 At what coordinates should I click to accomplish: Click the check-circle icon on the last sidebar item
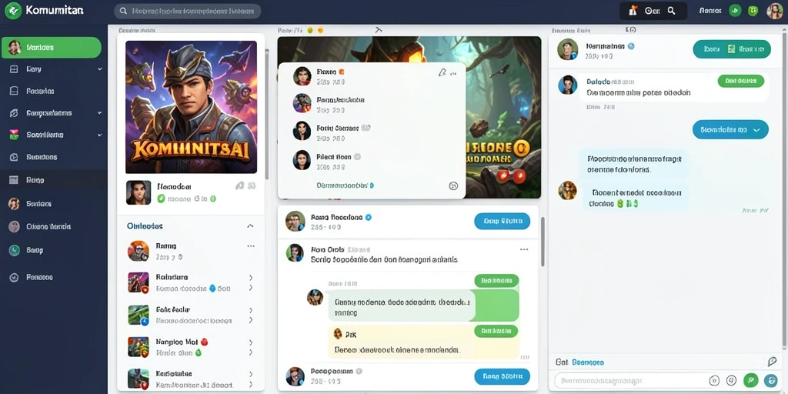coord(14,277)
